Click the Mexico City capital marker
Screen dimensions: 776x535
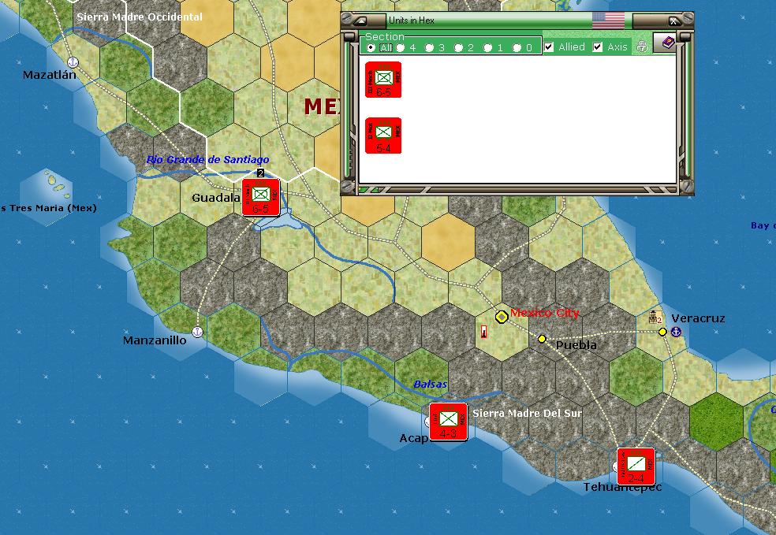pyautogui.click(x=502, y=317)
